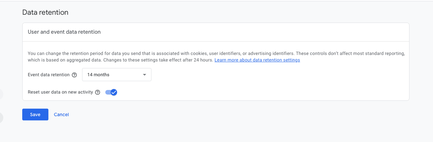Click the User and event data retention header

coord(64,32)
